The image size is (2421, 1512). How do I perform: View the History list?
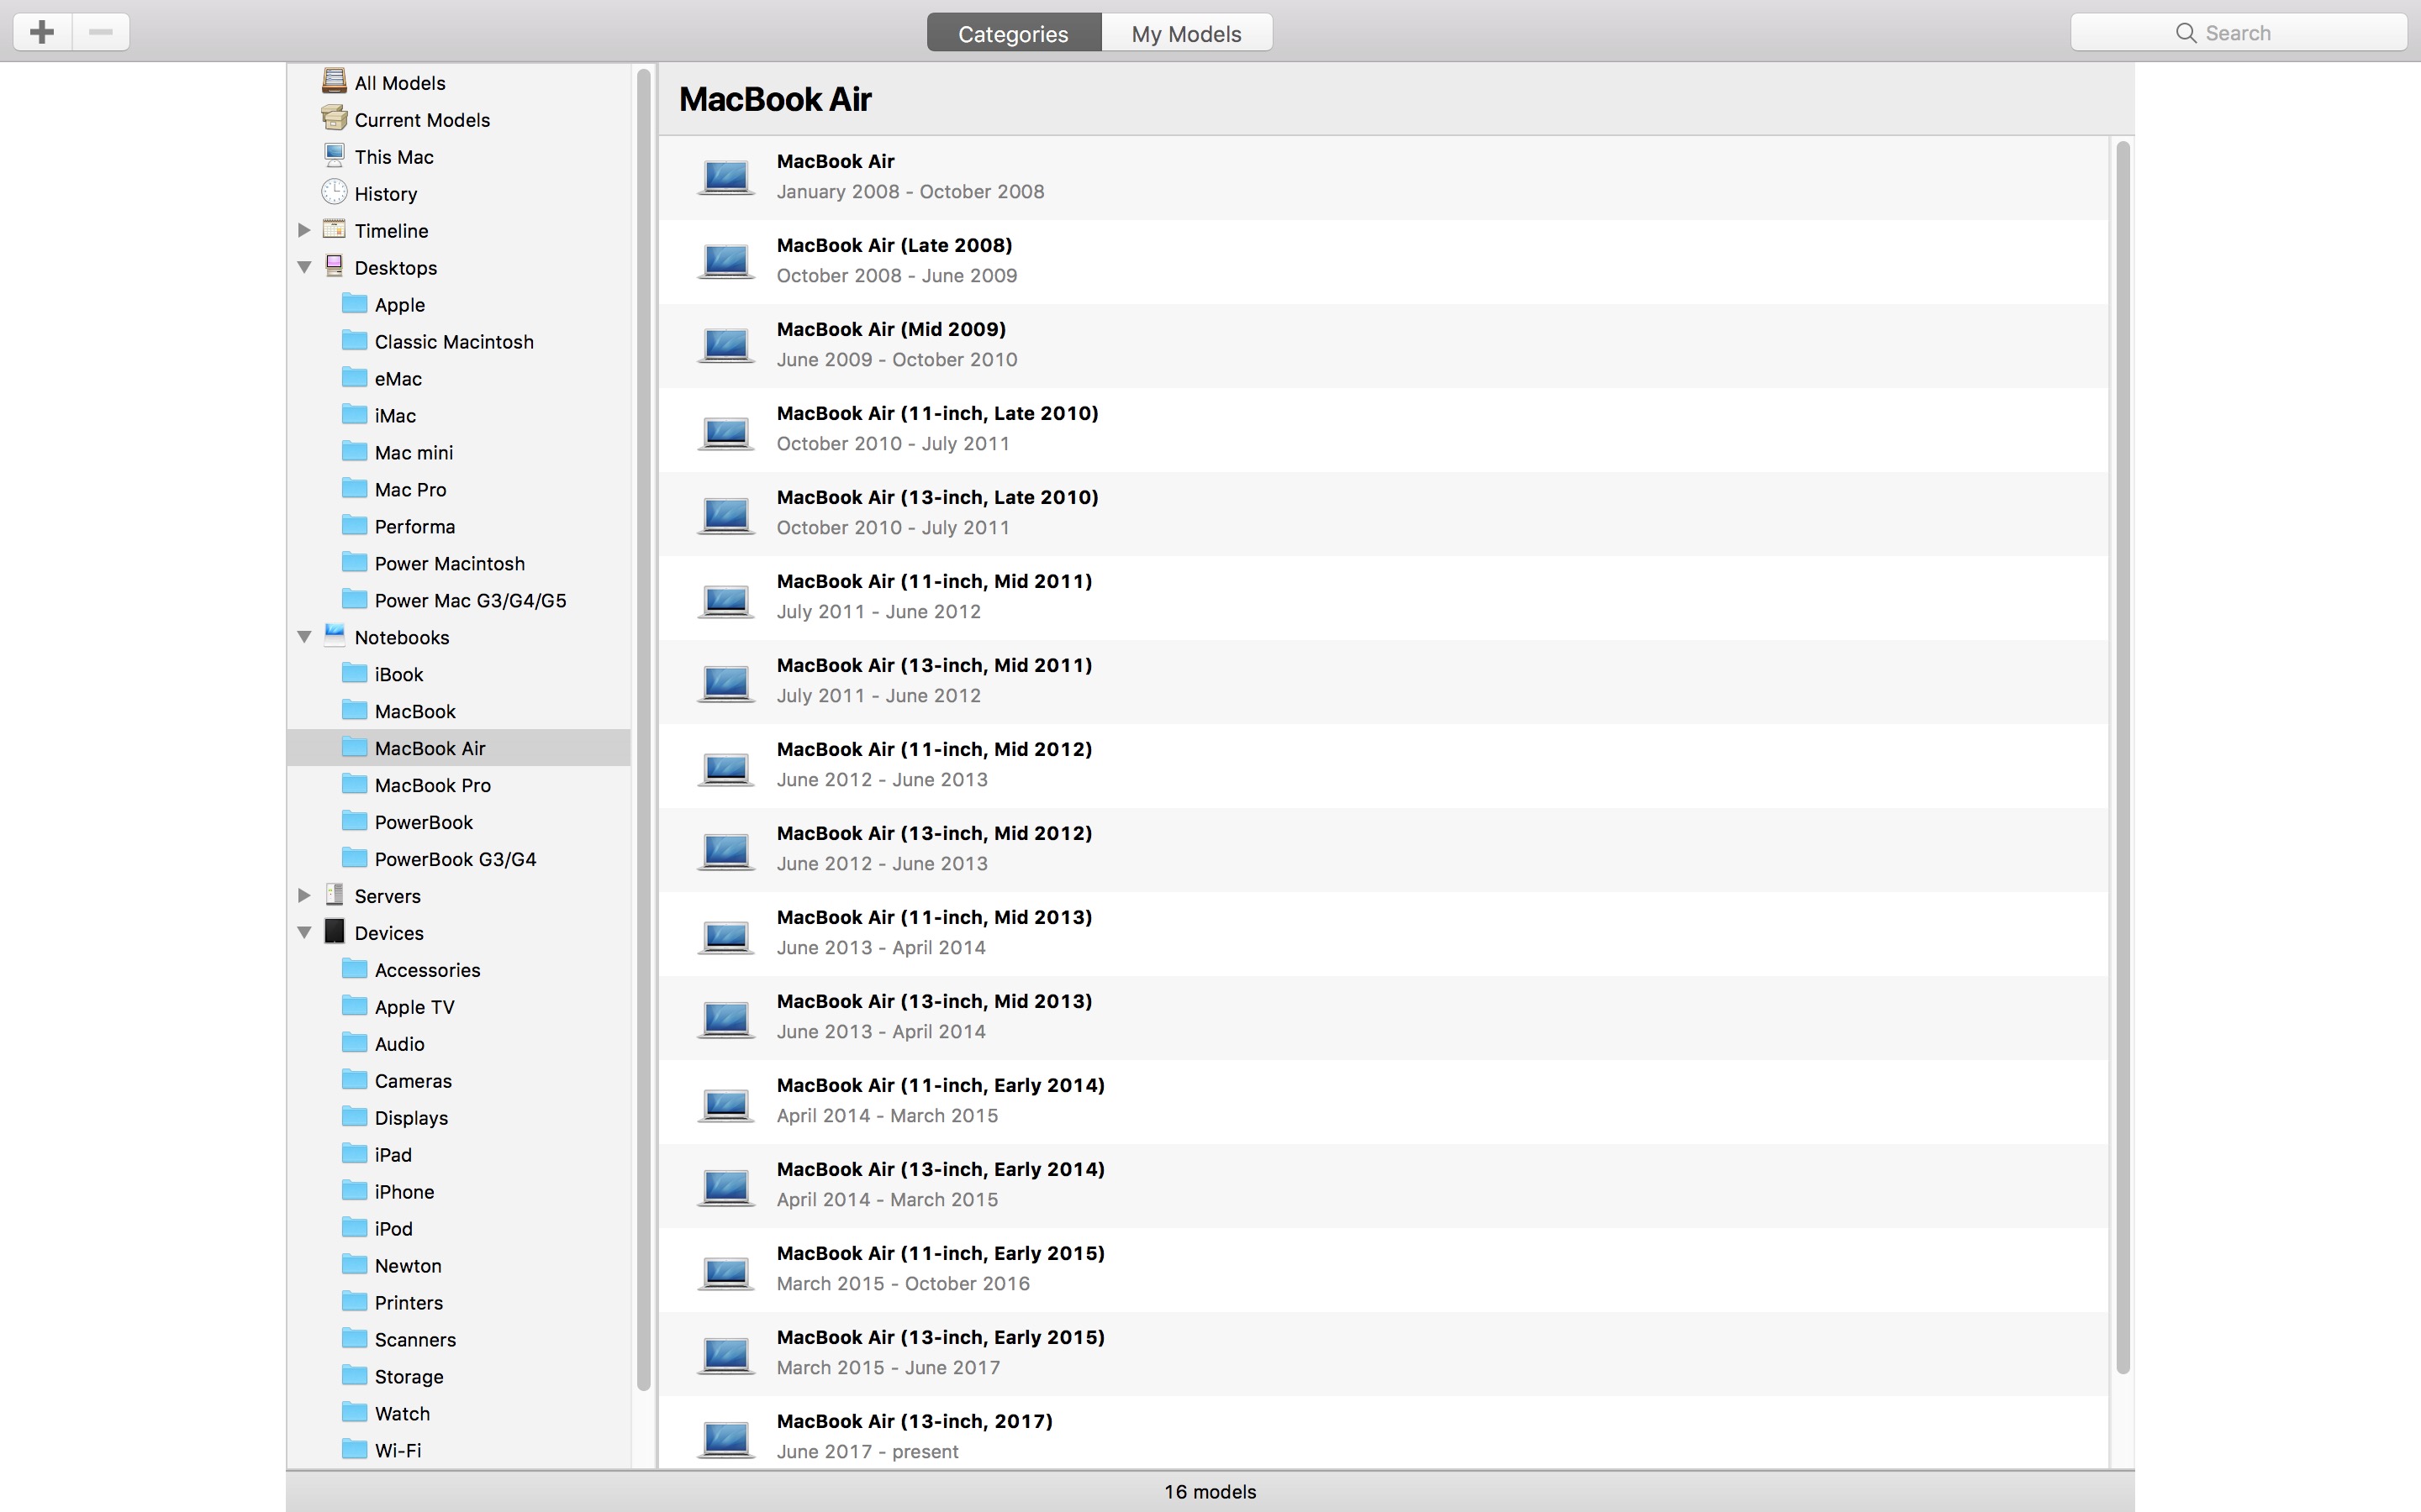pos(385,193)
